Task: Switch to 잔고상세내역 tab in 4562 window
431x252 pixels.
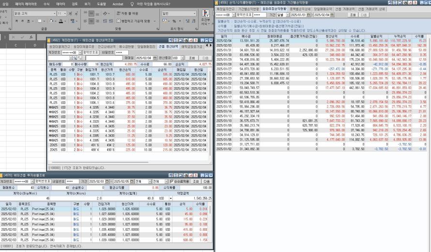Action: 106,47
